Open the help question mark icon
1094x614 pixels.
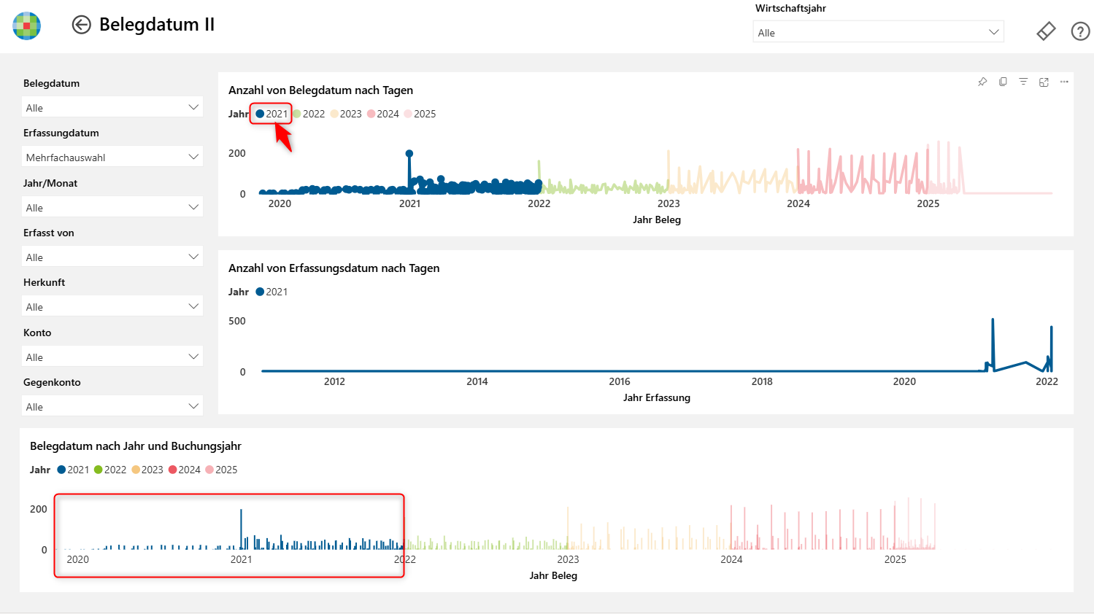coord(1080,31)
